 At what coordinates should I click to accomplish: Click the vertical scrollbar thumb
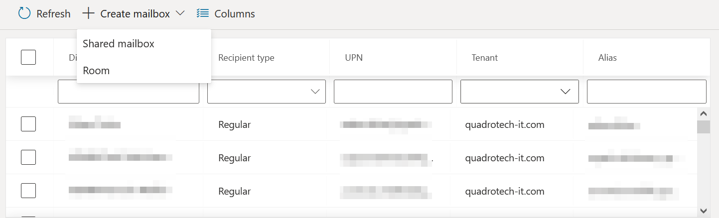(x=704, y=127)
